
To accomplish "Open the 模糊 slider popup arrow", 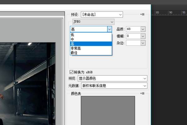I will [x=143, y=36].
